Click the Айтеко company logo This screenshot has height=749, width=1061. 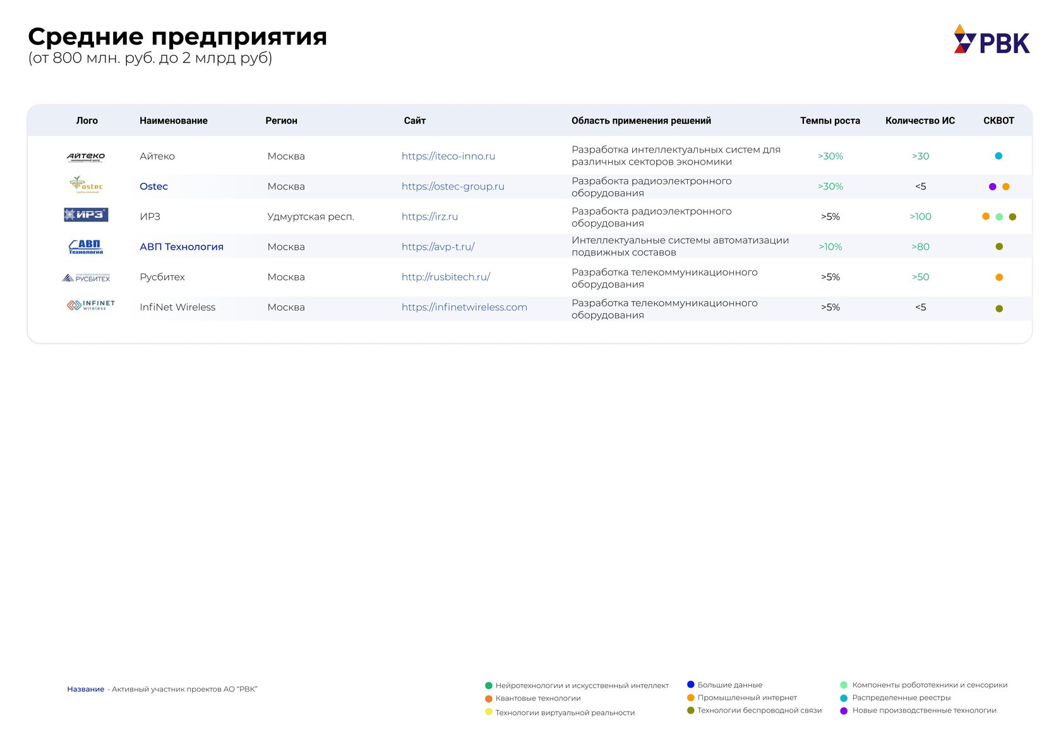(86, 156)
